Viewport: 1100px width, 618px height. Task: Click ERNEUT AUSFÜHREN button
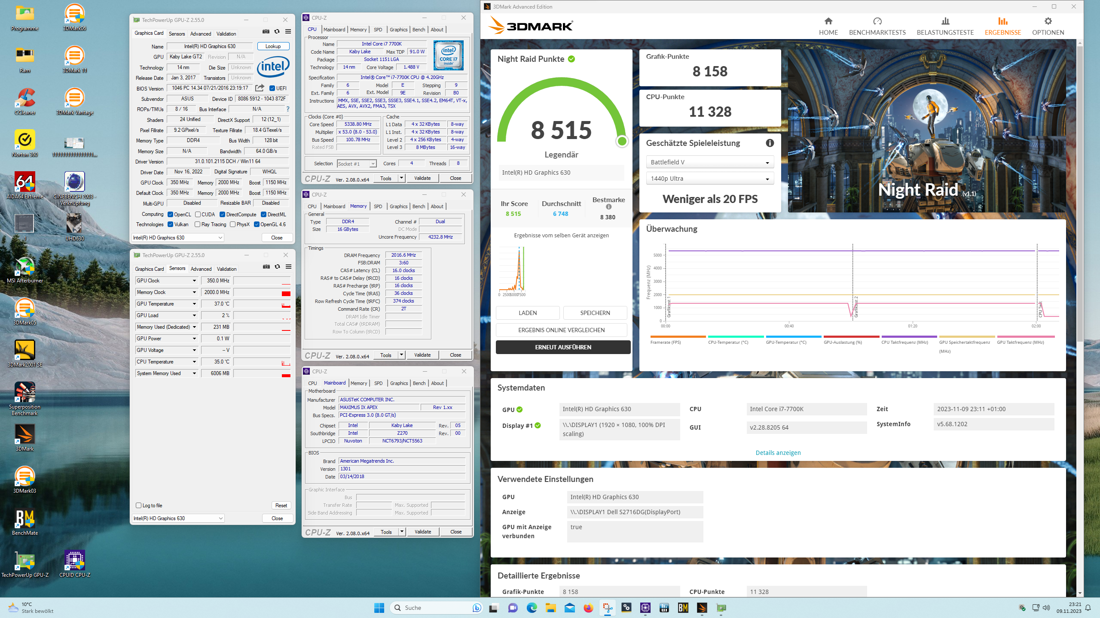563,347
